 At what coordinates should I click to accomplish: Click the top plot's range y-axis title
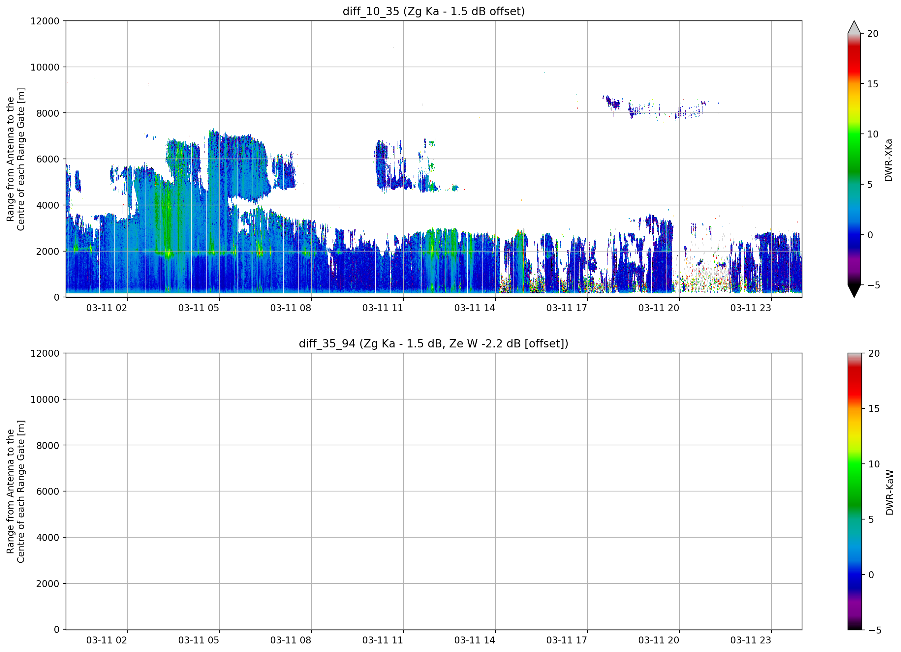(x=16, y=159)
